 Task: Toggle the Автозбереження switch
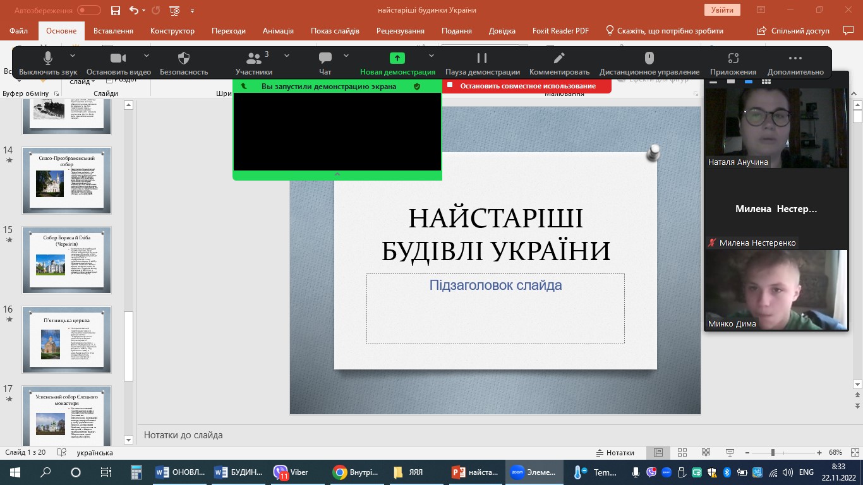click(x=88, y=10)
